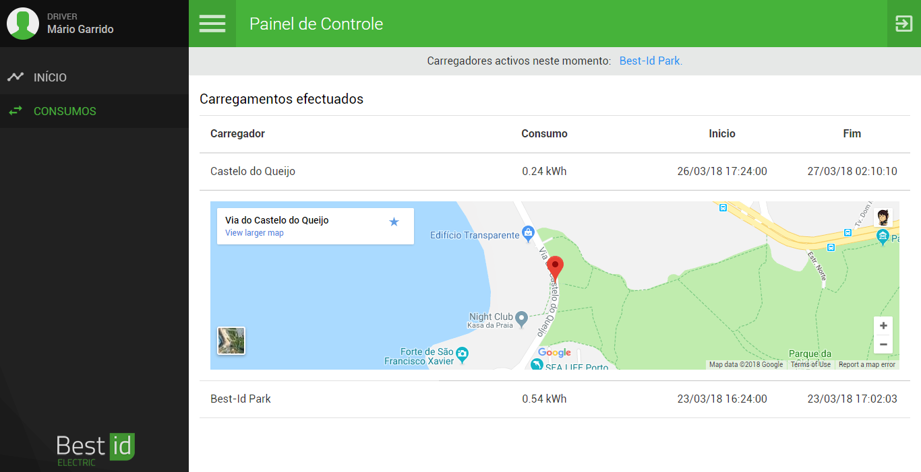Click the View larger map link
921x472 pixels.
[x=254, y=233]
